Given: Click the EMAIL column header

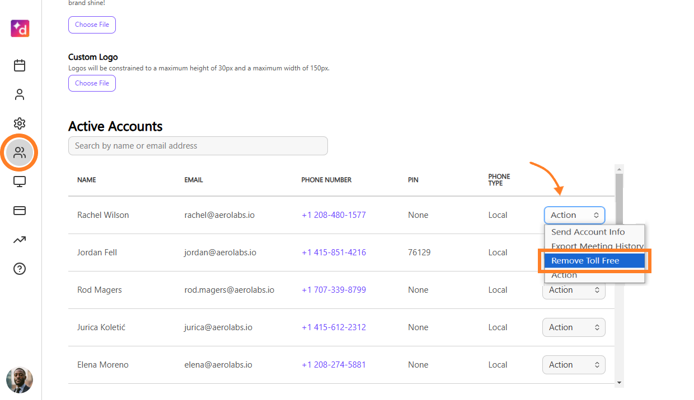Looking at the screenshot, I should 194,180.
